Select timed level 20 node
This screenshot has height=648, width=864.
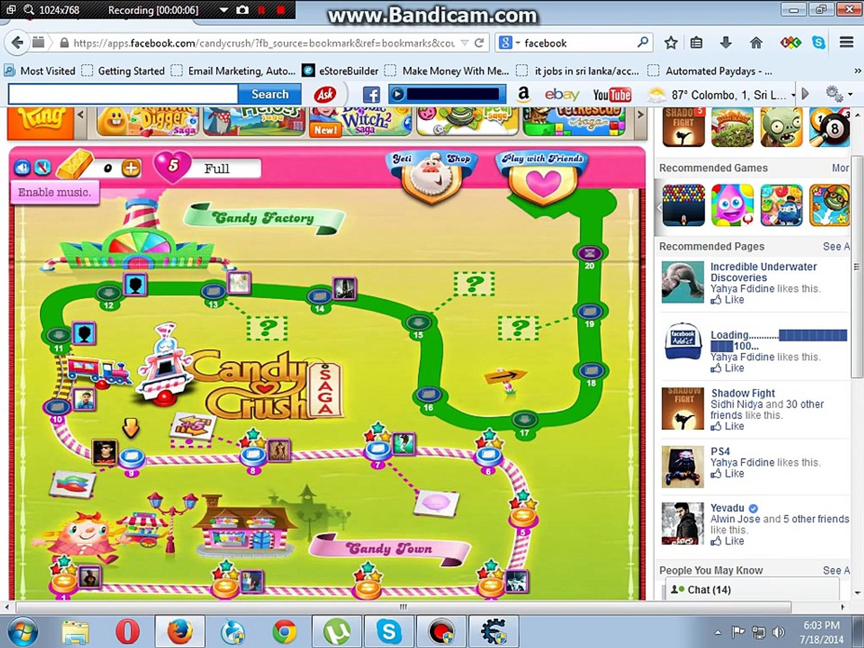[590, 254]
